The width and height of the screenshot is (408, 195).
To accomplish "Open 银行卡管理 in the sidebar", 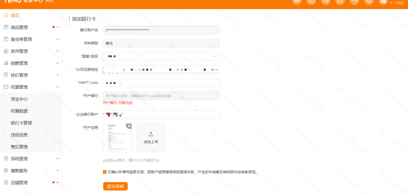I will (21, 123).
